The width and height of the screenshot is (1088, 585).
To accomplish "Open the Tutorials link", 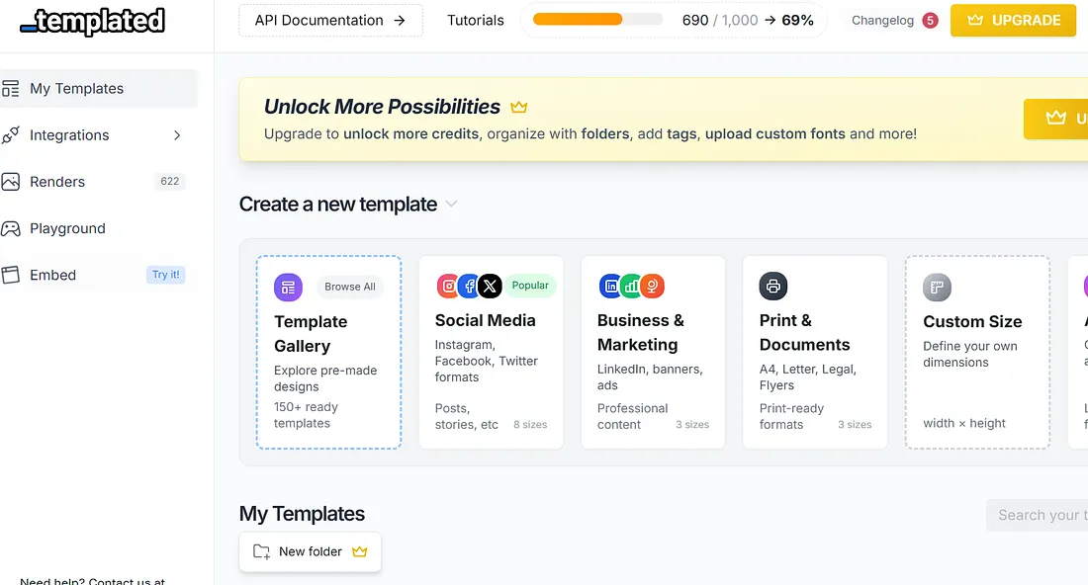I will (476, 20).
